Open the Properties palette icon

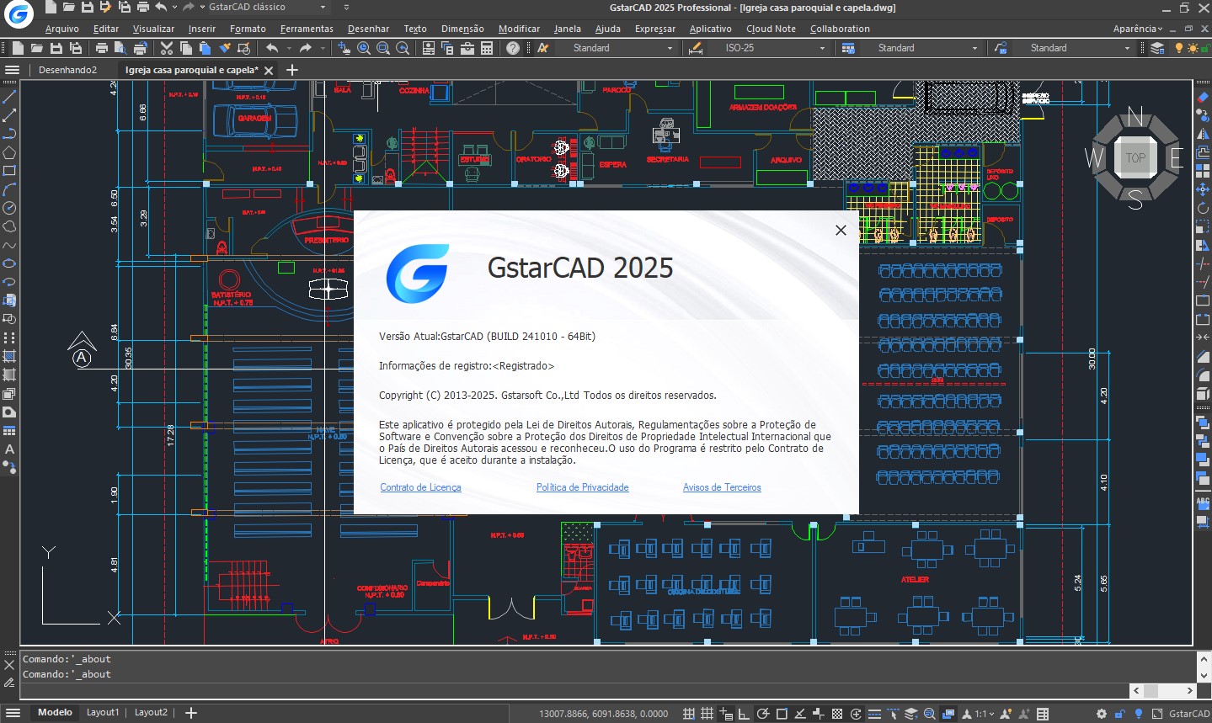click(x=429, y=48)
